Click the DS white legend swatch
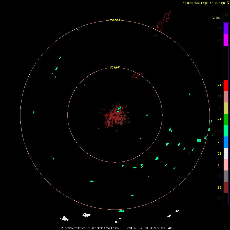This screenshot has height=230, width=230. click(x=226, y=153)
